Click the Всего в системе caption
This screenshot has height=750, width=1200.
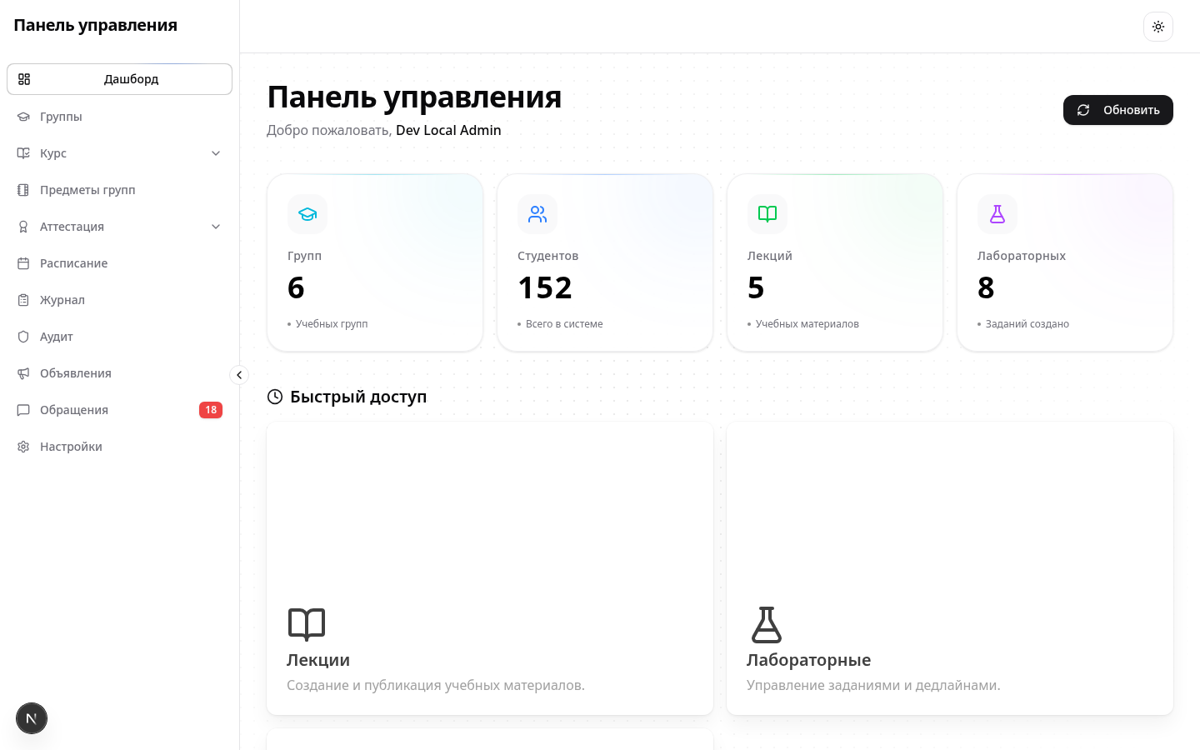[x=564, y=324]
